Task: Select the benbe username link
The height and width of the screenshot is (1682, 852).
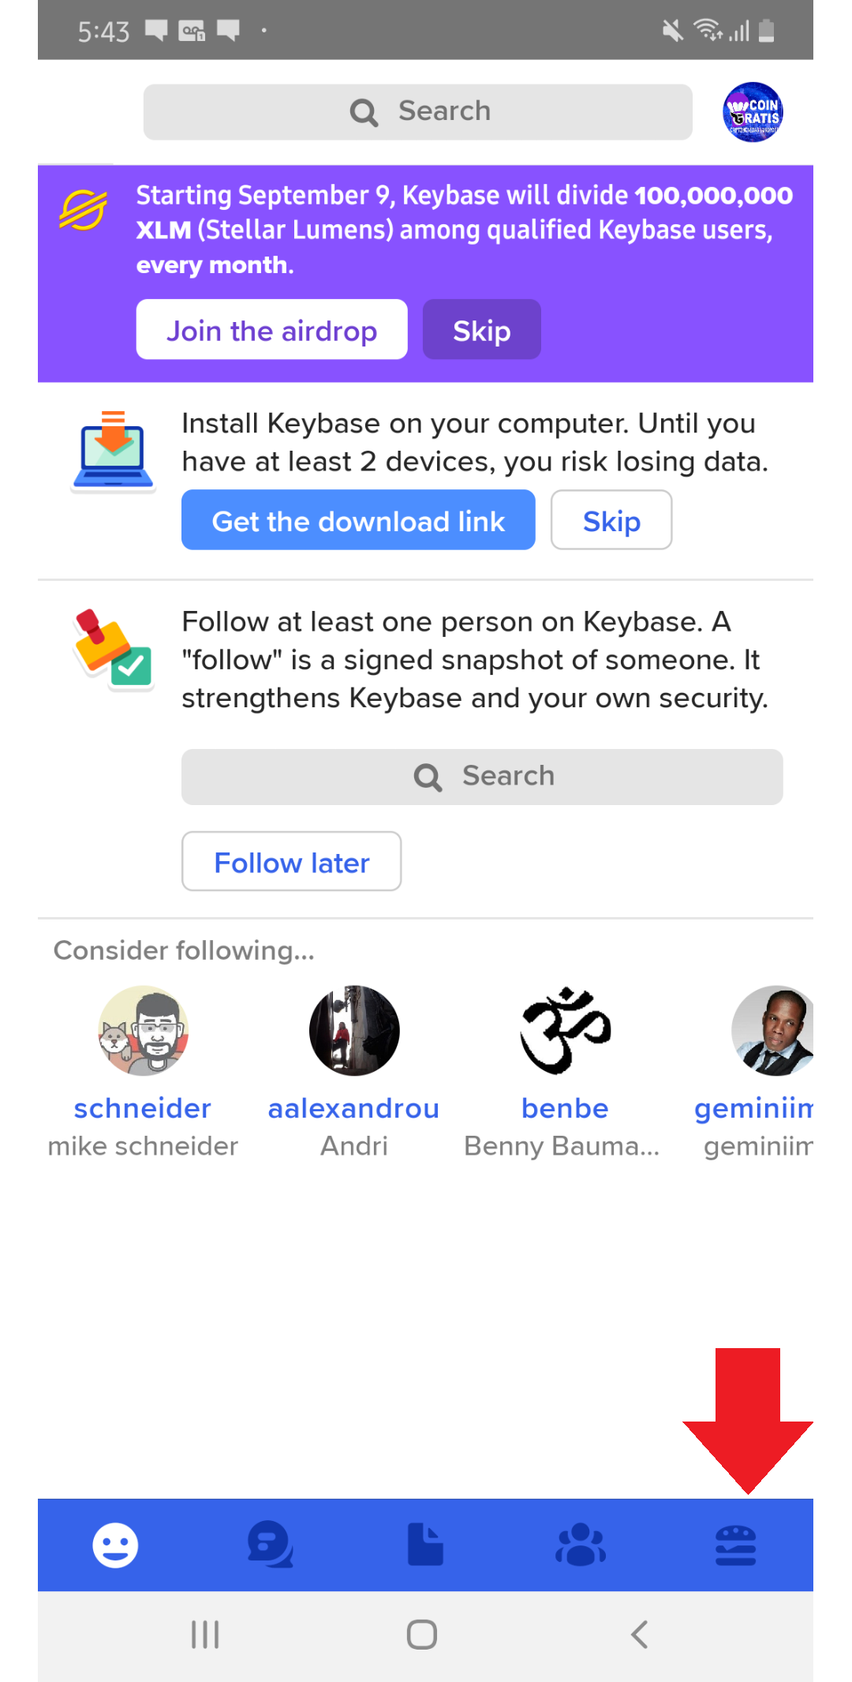Action: tap(565, 1108)
